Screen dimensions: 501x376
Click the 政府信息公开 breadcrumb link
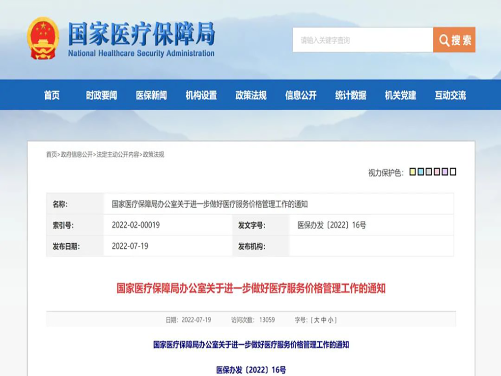[77, 155]
